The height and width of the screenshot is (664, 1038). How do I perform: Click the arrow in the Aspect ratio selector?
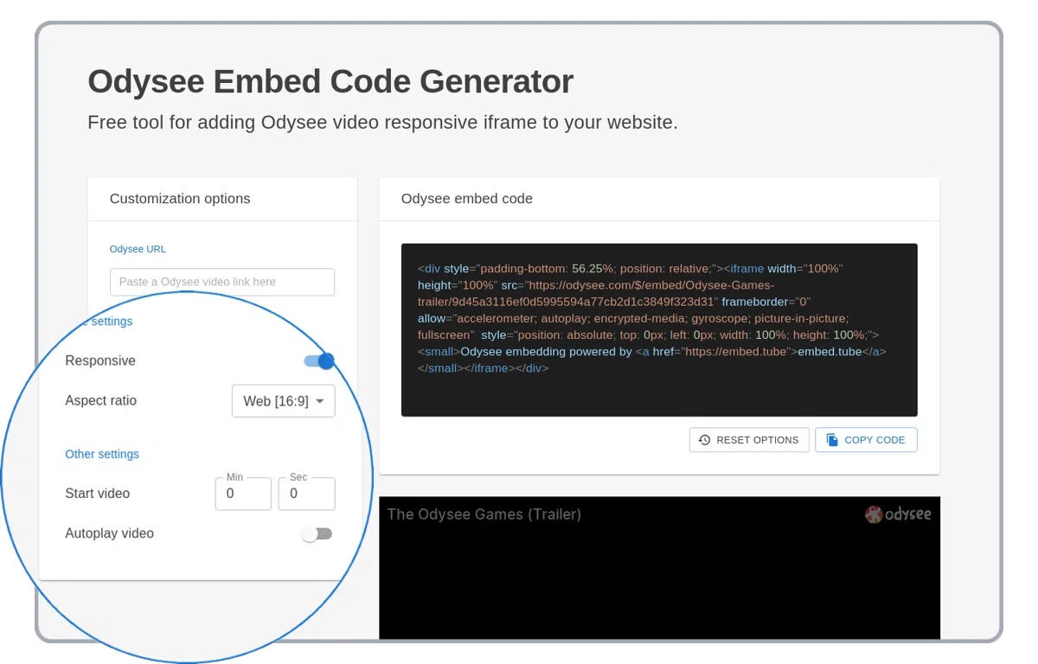(x=320, y=401)
